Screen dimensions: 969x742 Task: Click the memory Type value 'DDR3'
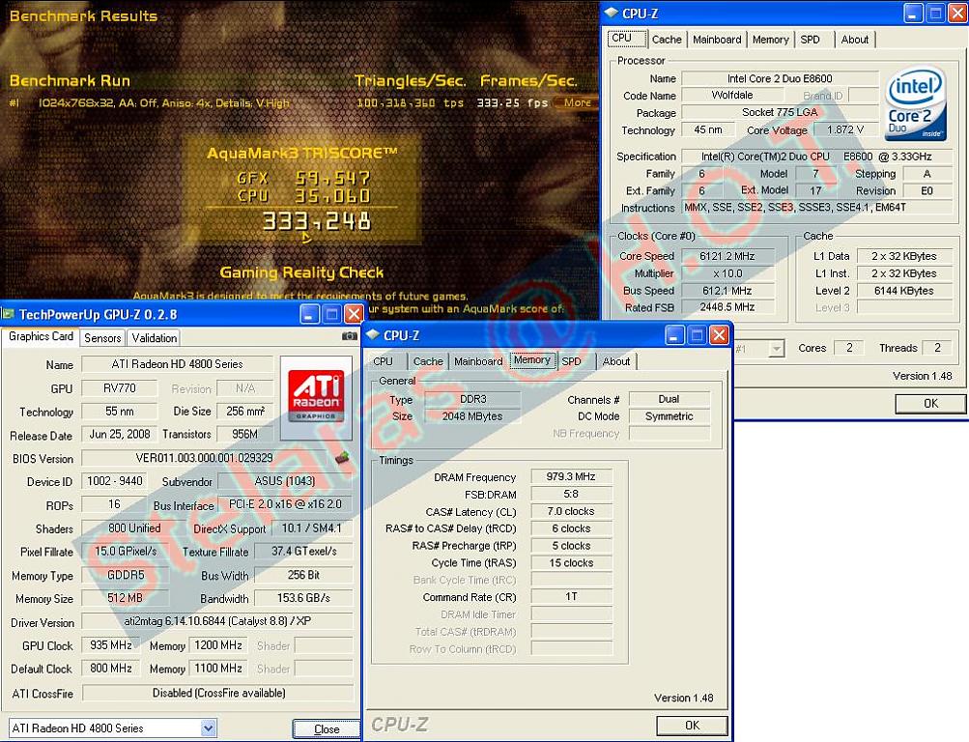coord(472,399)
